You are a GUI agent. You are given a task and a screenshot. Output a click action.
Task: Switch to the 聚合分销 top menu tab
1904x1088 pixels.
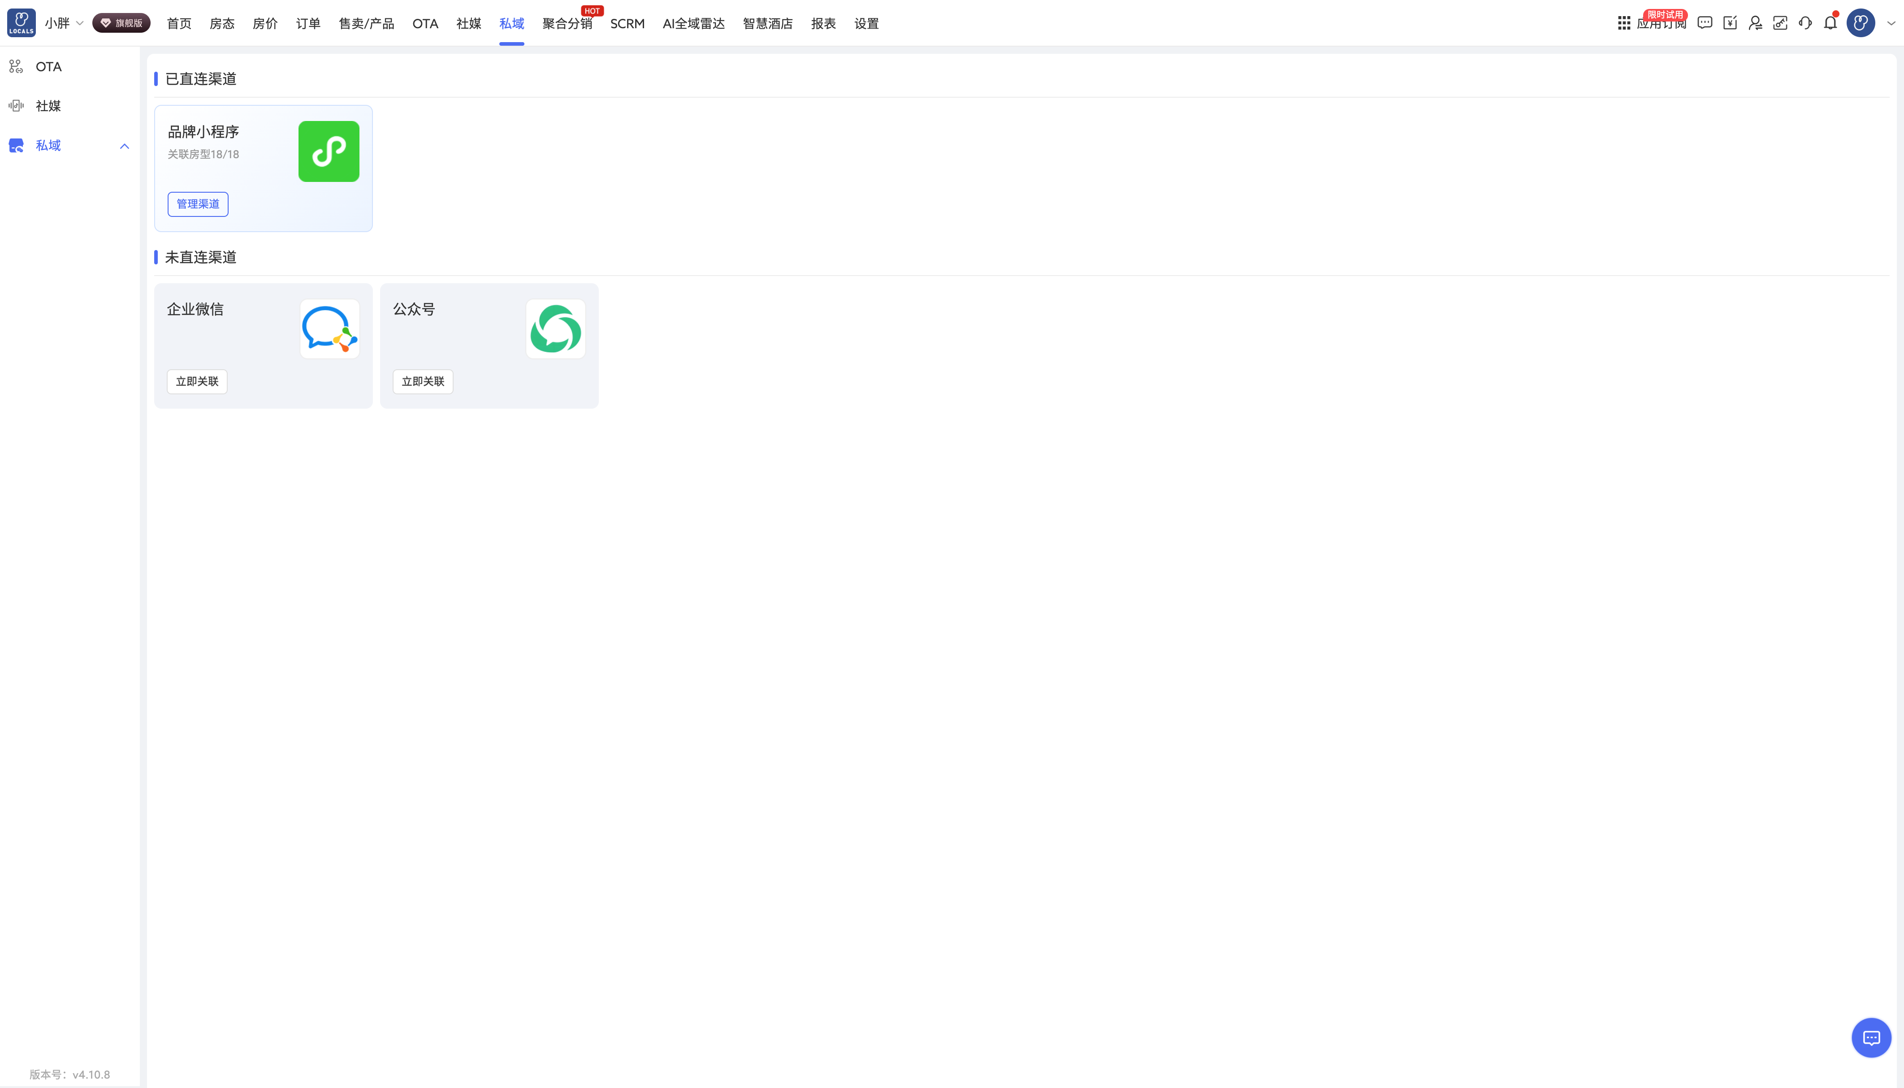[567, 23]
